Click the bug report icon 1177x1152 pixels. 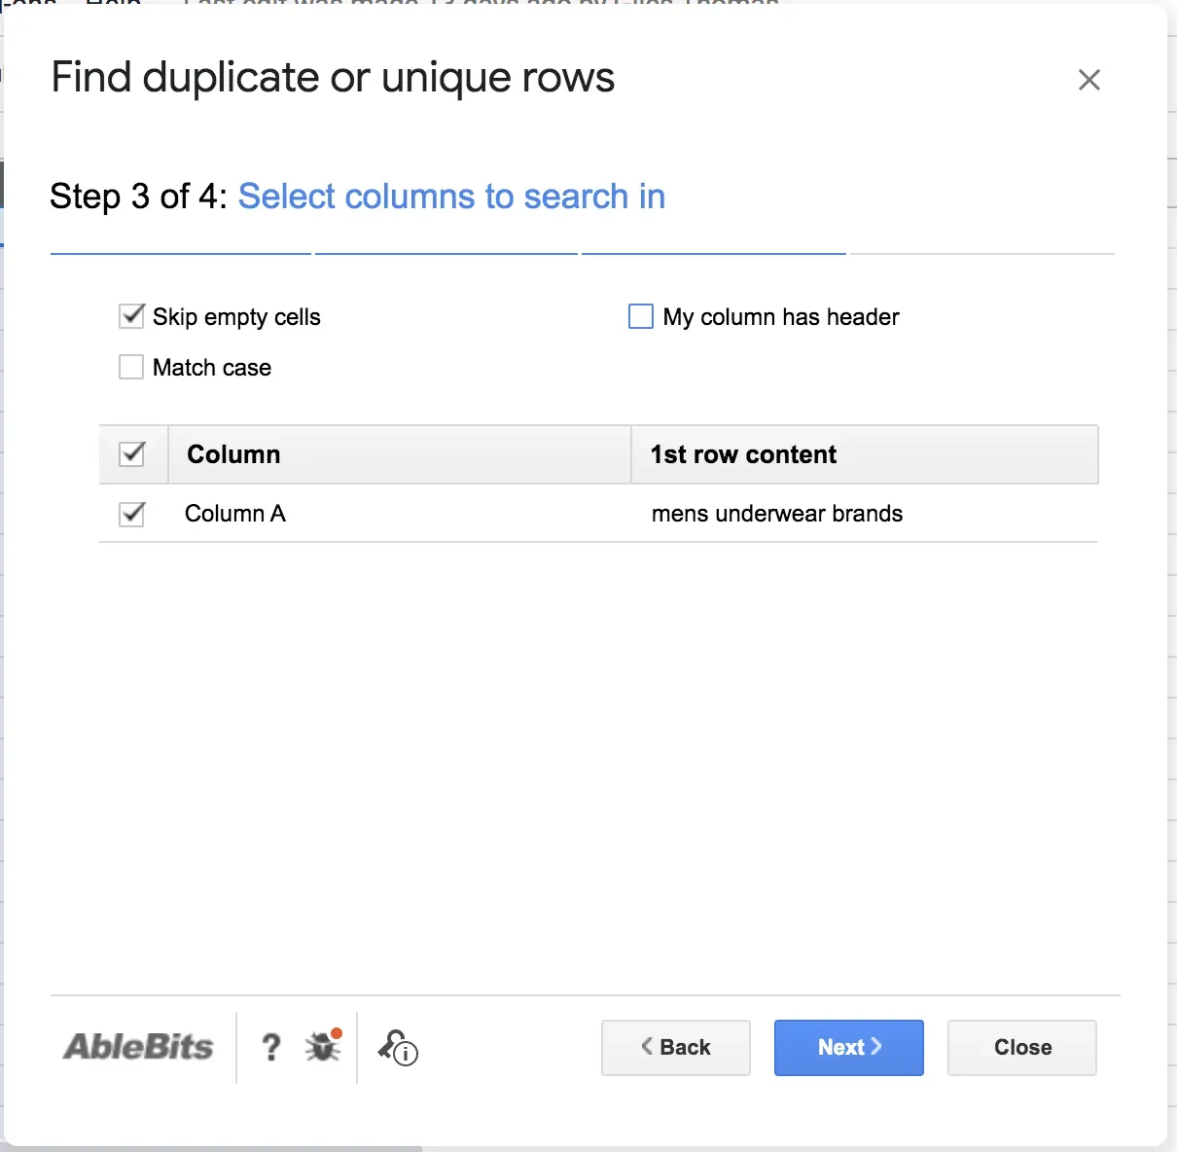click(323, 1046)
